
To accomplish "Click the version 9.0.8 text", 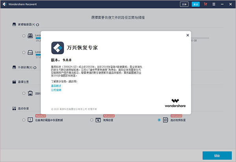I will click(61, 60).
